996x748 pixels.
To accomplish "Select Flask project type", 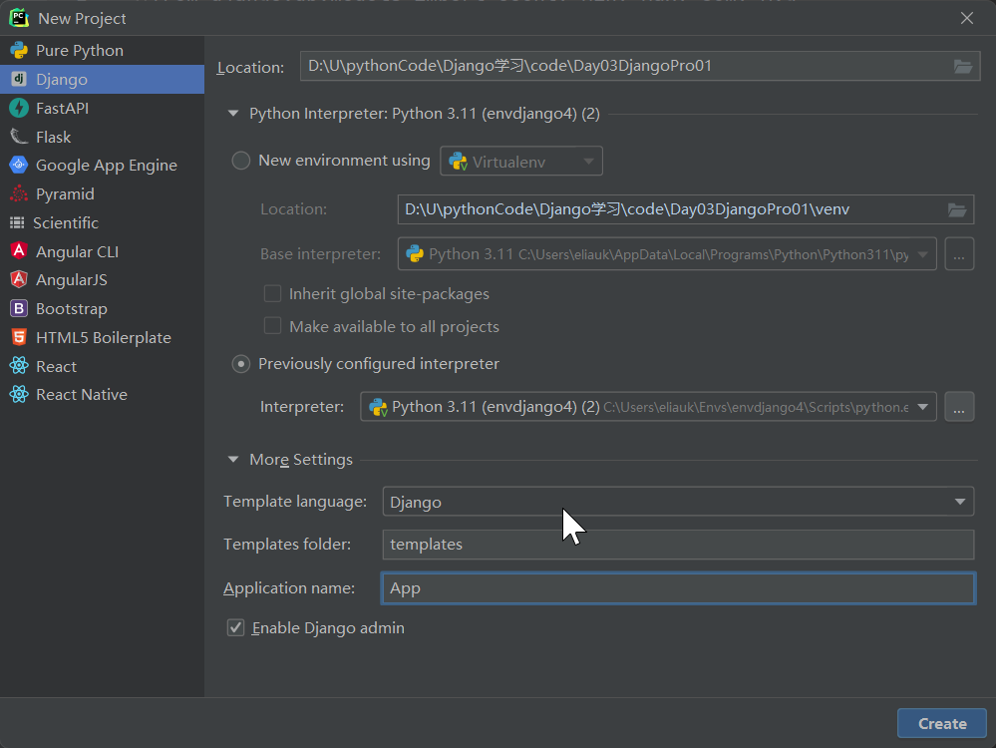I will [x=102, y=137].
